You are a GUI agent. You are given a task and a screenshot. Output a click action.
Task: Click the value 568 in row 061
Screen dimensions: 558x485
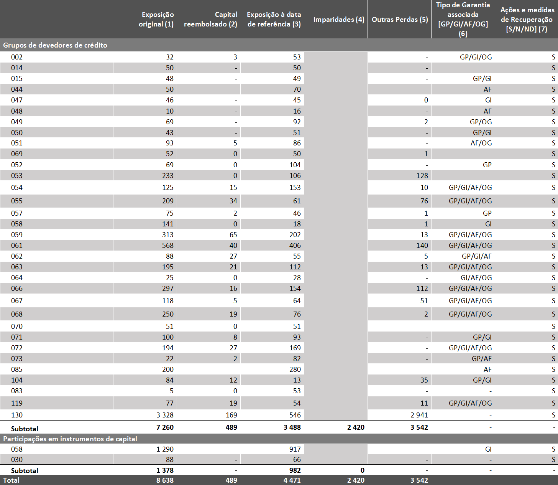(x=167, y=246)
